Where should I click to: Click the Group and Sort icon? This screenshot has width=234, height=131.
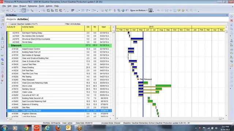click(93, 11)
